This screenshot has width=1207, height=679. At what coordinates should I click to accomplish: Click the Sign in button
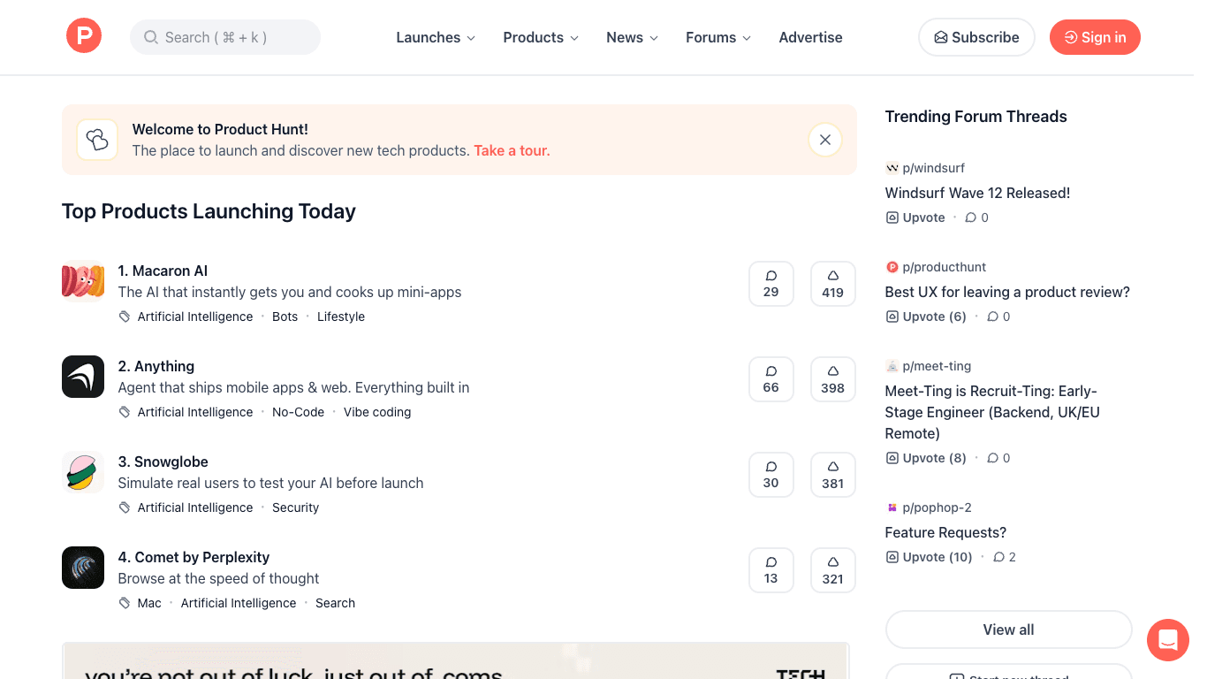[1095, 37]
